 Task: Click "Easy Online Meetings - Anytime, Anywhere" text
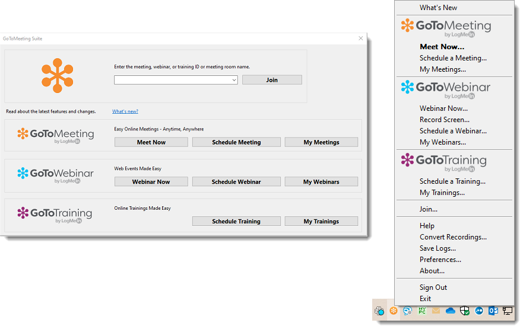(159, 129)
